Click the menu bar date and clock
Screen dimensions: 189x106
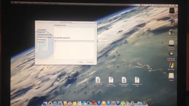161,5
